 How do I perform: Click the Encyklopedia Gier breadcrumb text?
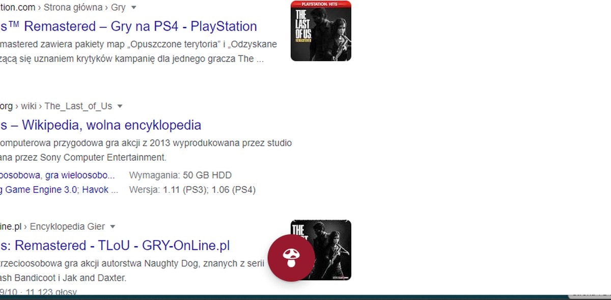[x=67, y=227]
